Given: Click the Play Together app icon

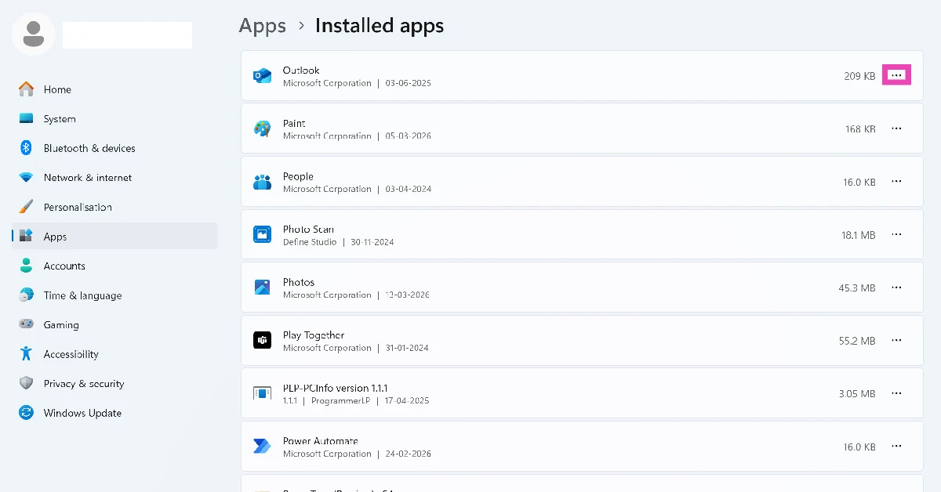Looking at the screenshot, I should click(x=262, y=340).
